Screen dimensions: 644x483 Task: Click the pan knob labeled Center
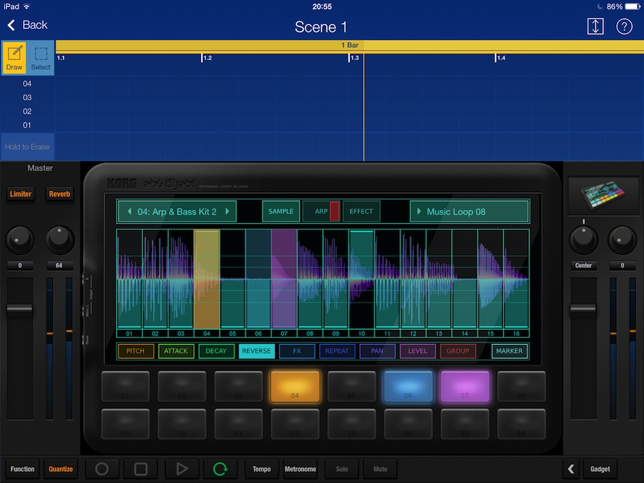[583, 240]
